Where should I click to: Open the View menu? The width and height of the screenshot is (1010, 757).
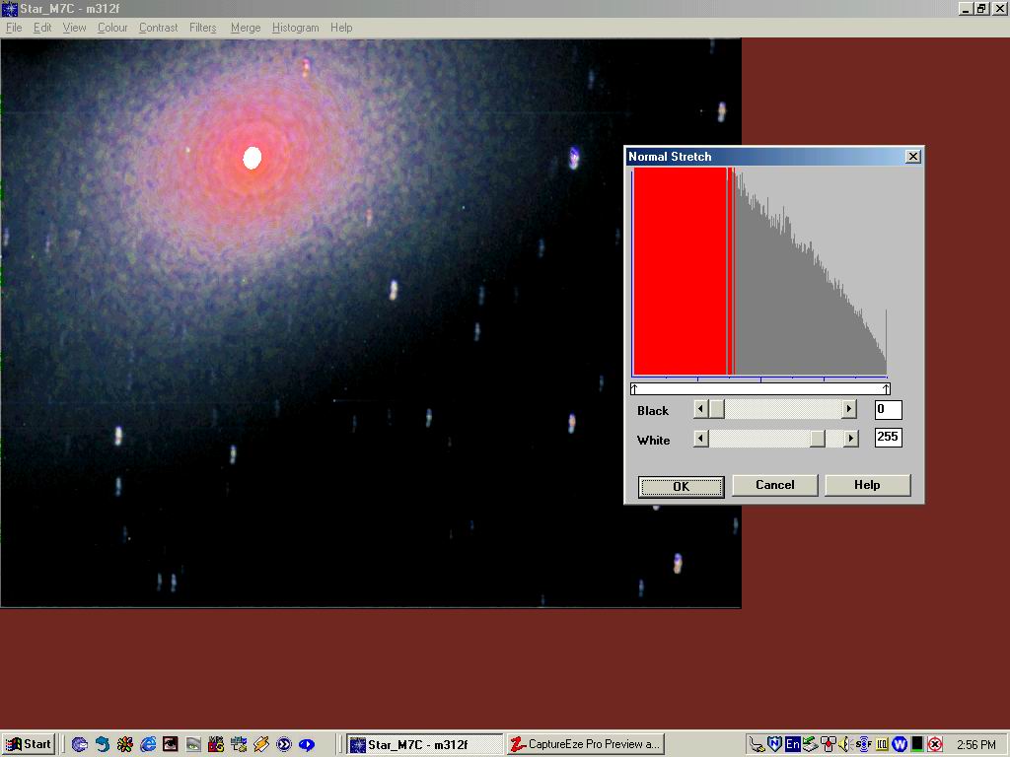click(x=74, y=28)
